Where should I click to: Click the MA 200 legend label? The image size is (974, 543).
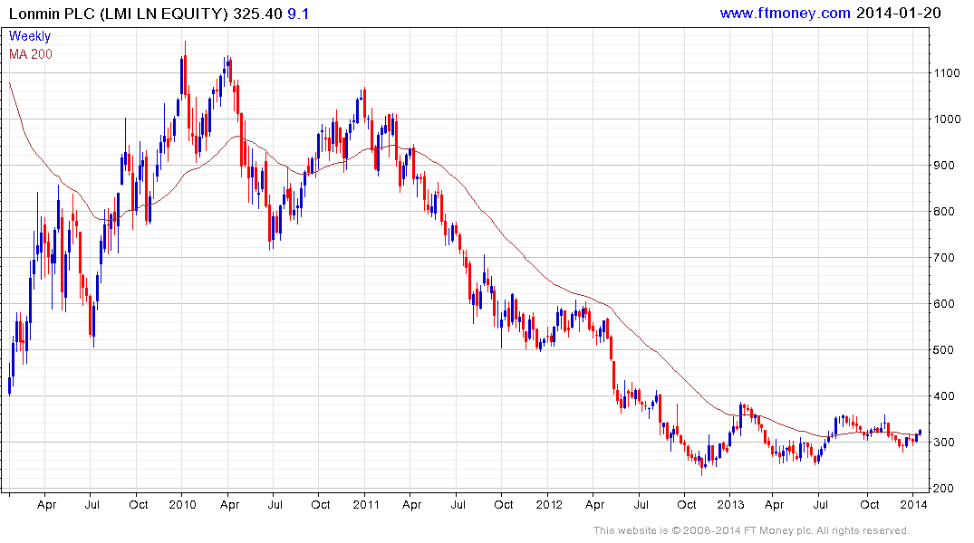(x=31, y=54)
